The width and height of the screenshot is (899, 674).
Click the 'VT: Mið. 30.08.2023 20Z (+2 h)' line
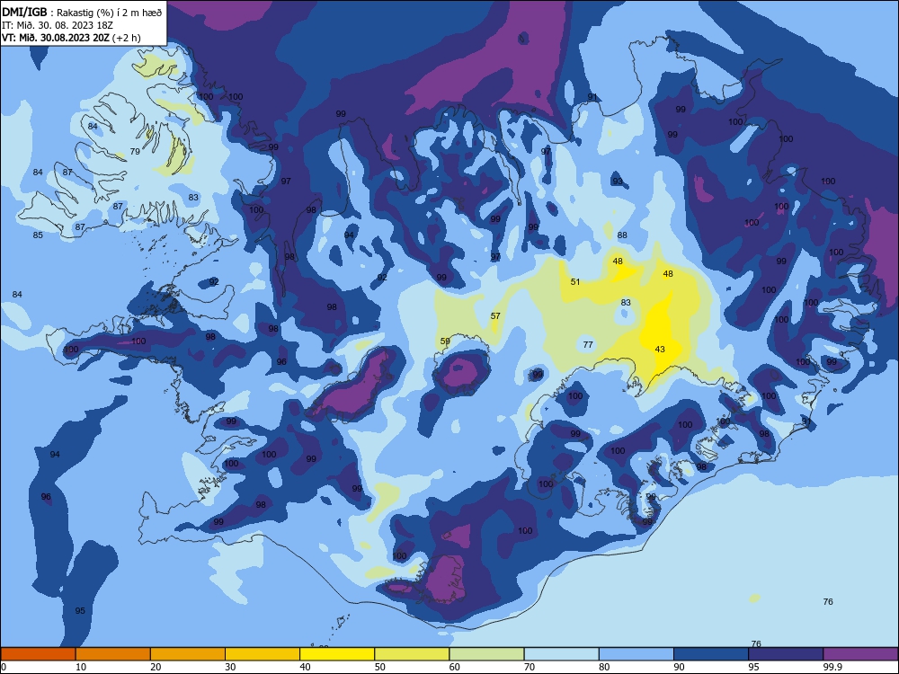click(x=71, y=38)
